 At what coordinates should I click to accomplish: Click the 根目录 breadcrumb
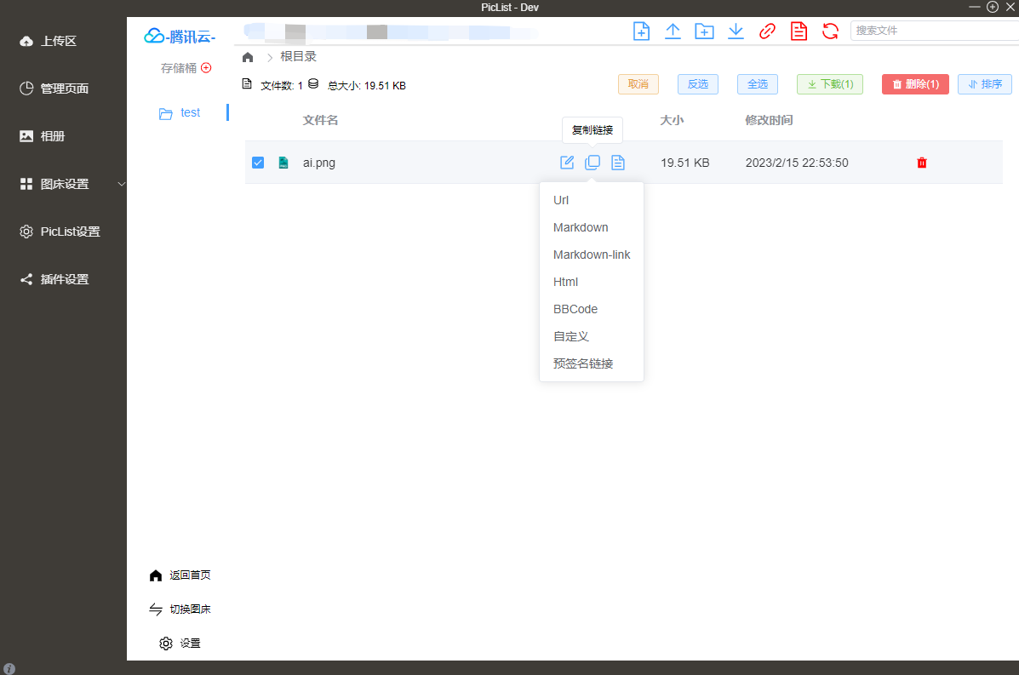(x=298, y=56)
